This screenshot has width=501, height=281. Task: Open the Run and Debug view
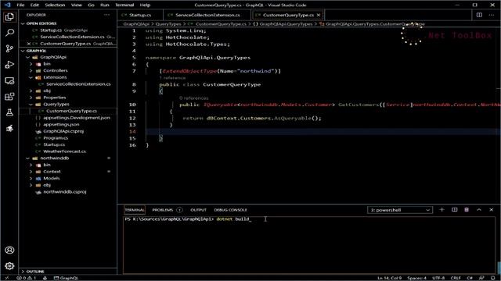coord(9,65)
